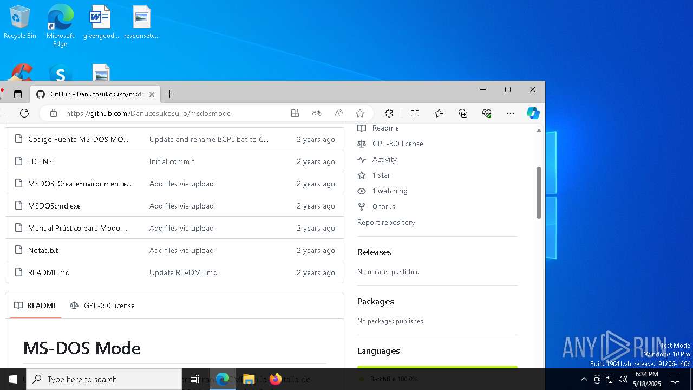This screenshot has width=693, height=390.
Task: Open Releases section heading
Action: (x=374, y=252)
